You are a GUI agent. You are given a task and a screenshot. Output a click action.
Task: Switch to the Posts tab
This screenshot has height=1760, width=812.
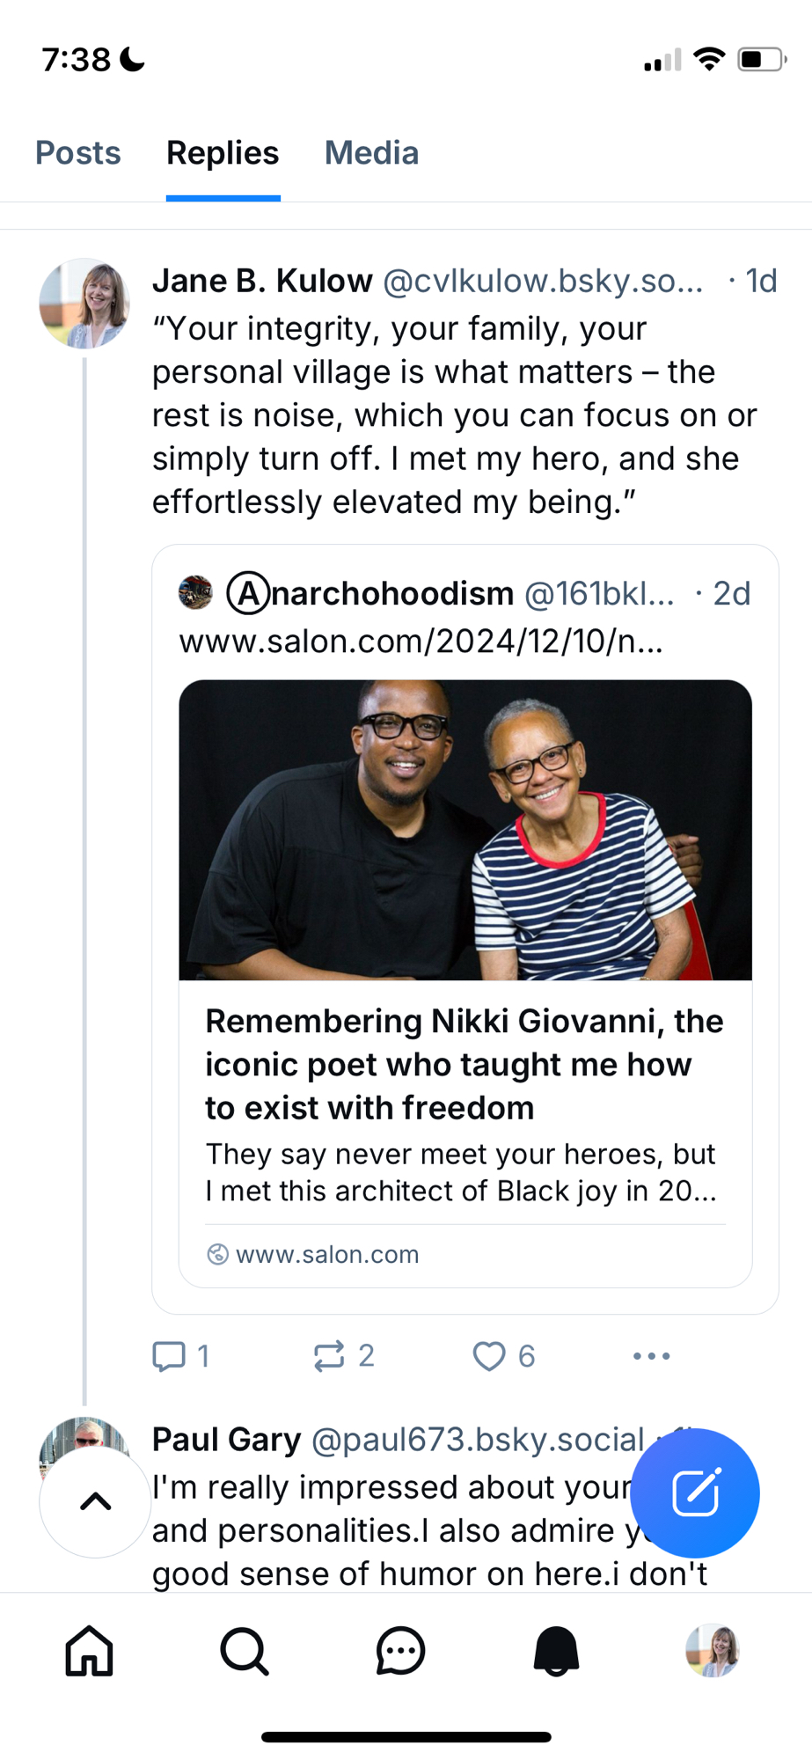[x=77, y=153]
